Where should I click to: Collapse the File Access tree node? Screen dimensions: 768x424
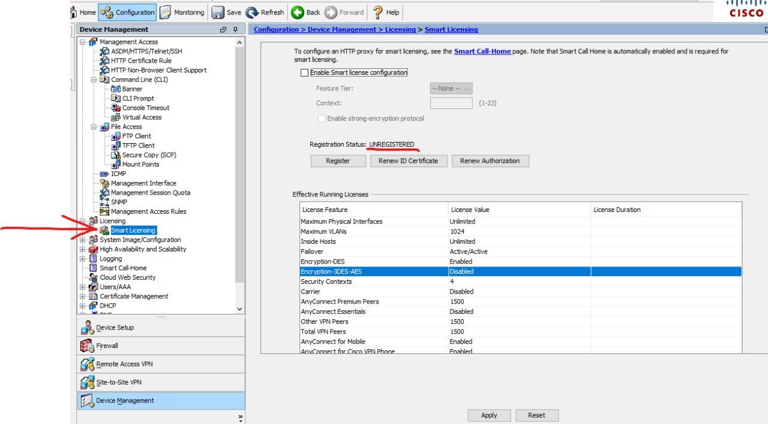point(94,127)
